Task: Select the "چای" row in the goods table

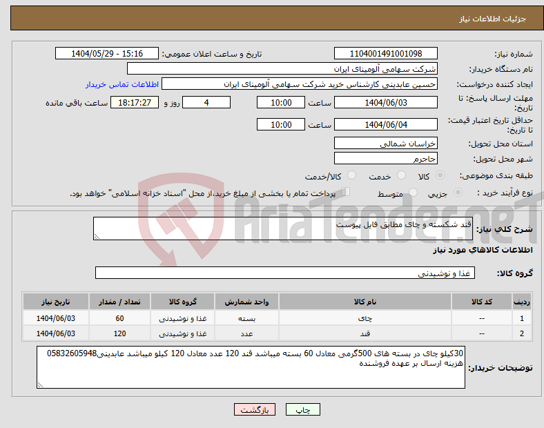Action: [x=364, y=318]
